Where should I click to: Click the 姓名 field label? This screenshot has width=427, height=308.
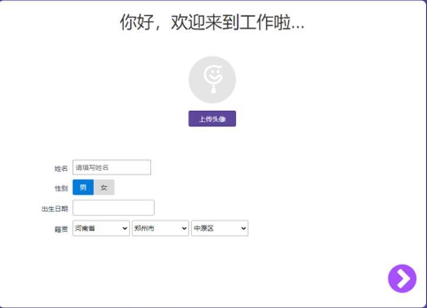click(x=61, y=168)
